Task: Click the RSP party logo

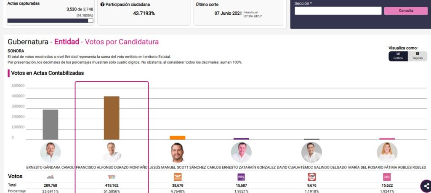Action: (312, 177)
